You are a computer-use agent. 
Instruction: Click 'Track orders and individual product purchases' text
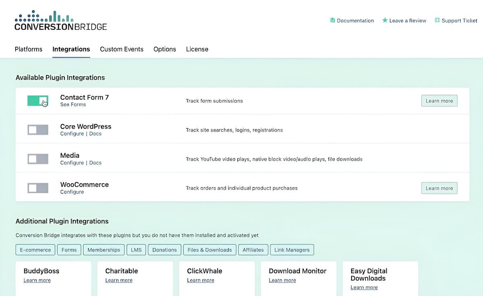[242, 188]
